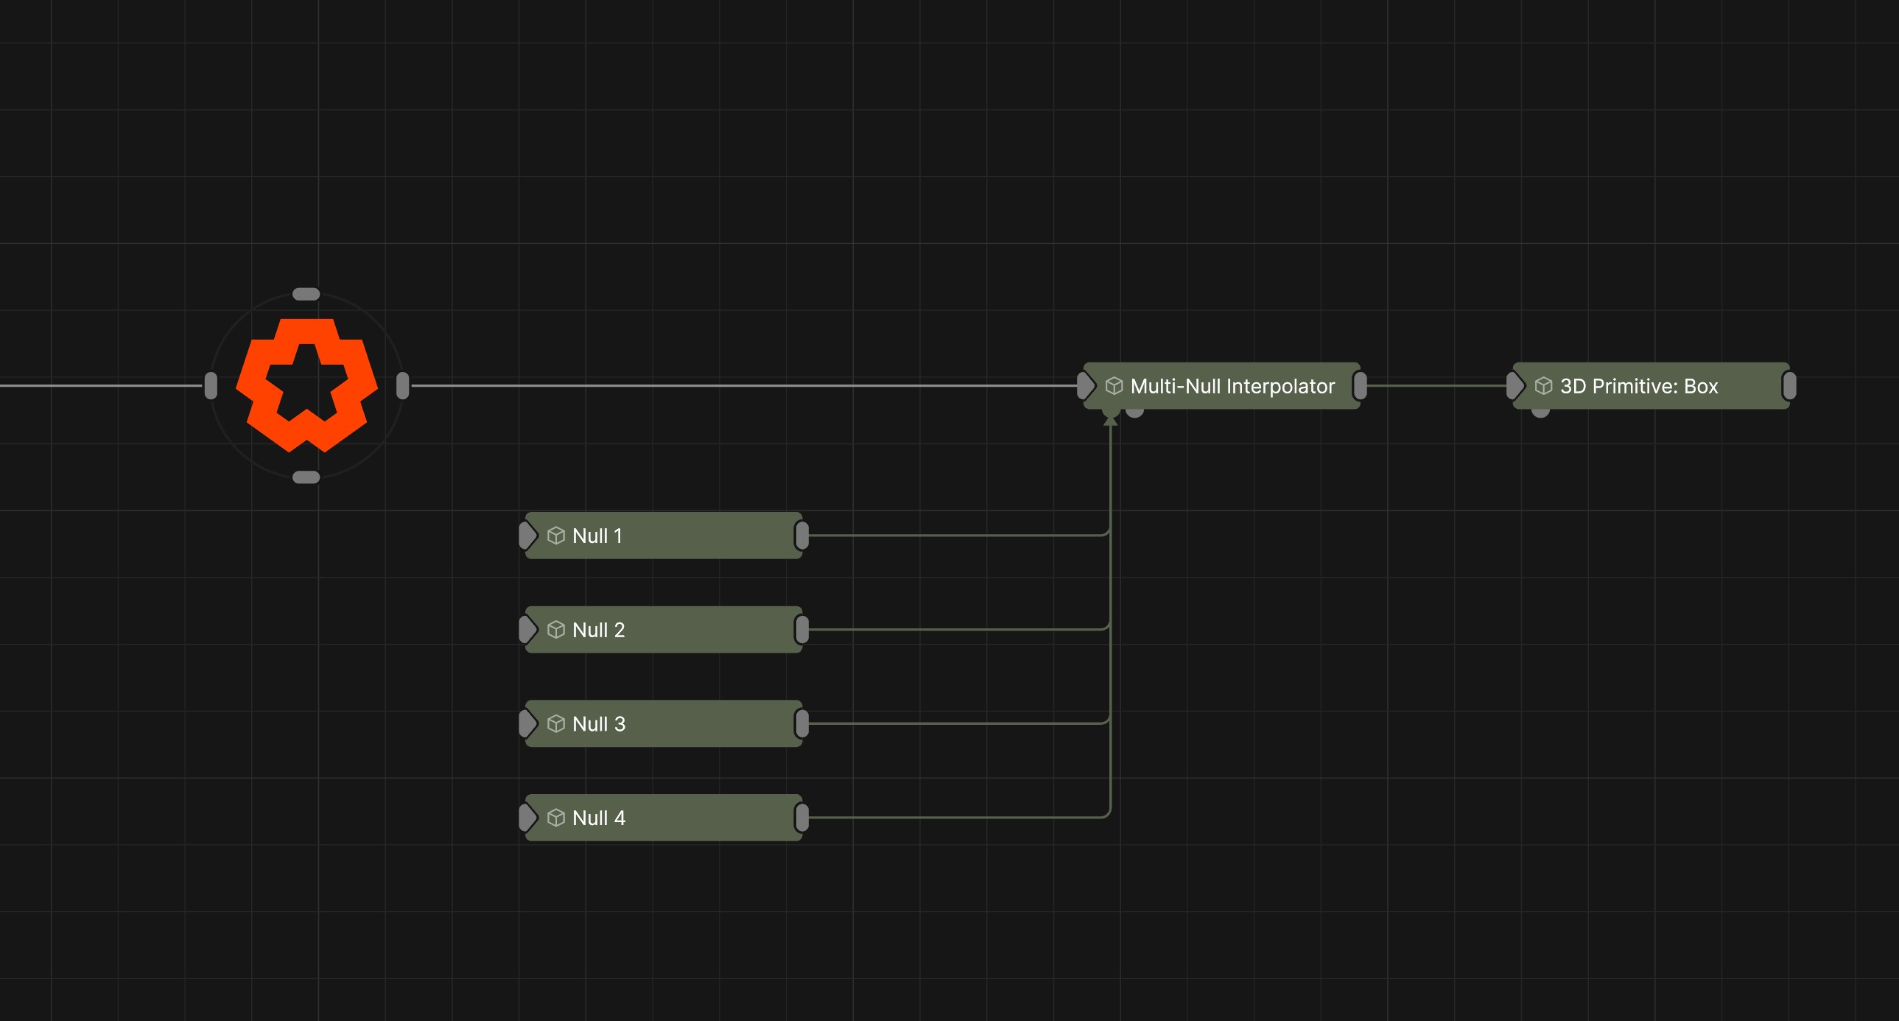The height and width of the screenshot is (1021, 1899).
Task: Select the Multi-Null Interpolator node label
Action: tap(1232, 386)
